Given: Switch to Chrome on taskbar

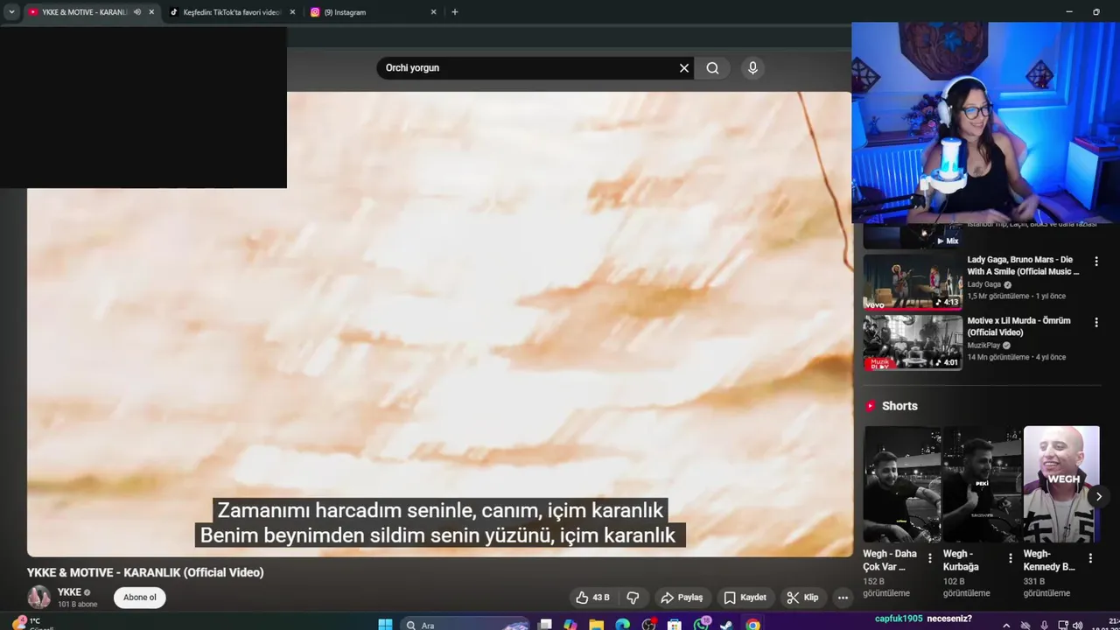Looking at the screenshot, I should pyautogui.click(x=752, y=625).
